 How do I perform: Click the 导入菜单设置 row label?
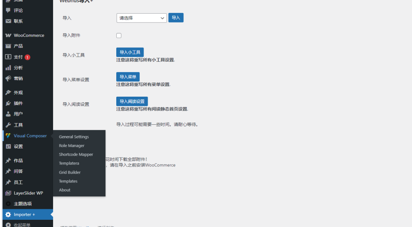[76, 79]
